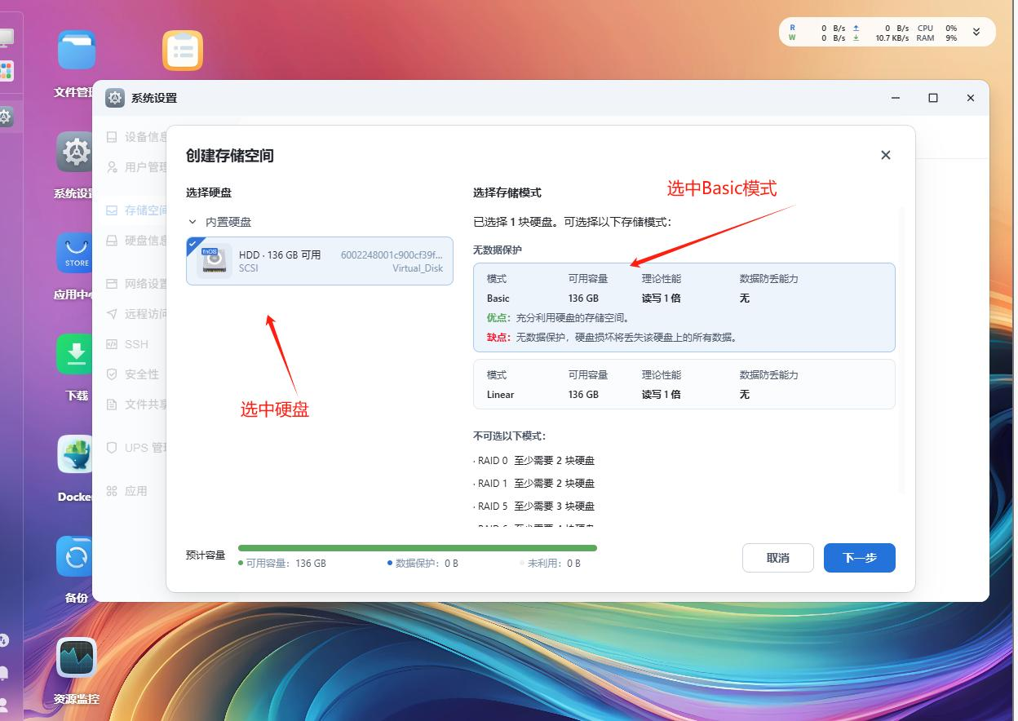Click the 已选择 1 块硬盘 message
This screenshot has height=721, width=1018.
pos(573,222)
